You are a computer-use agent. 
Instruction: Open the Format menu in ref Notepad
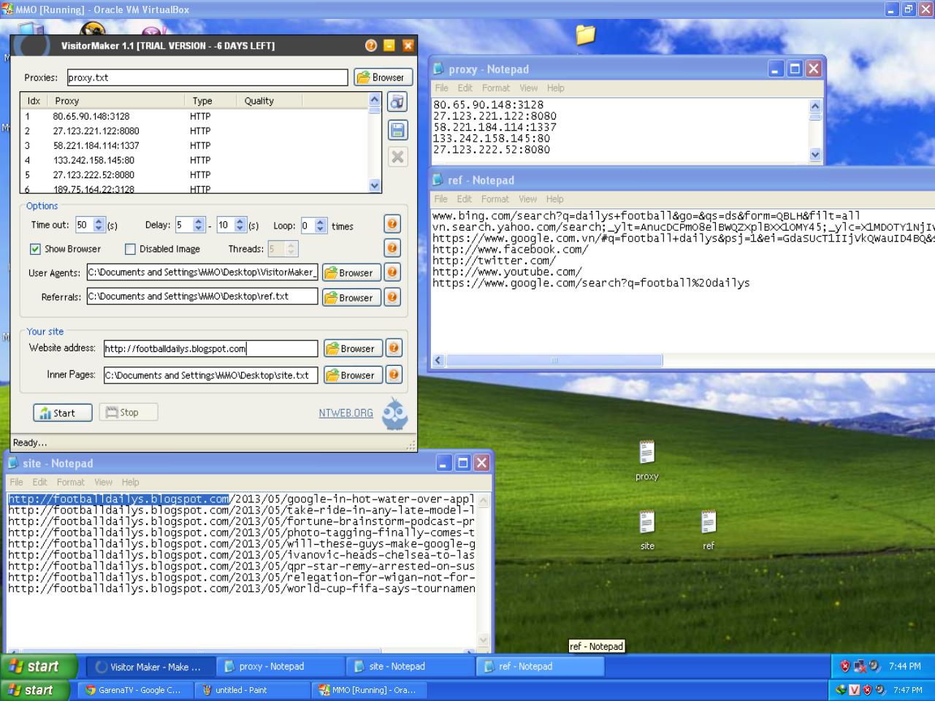495,199
